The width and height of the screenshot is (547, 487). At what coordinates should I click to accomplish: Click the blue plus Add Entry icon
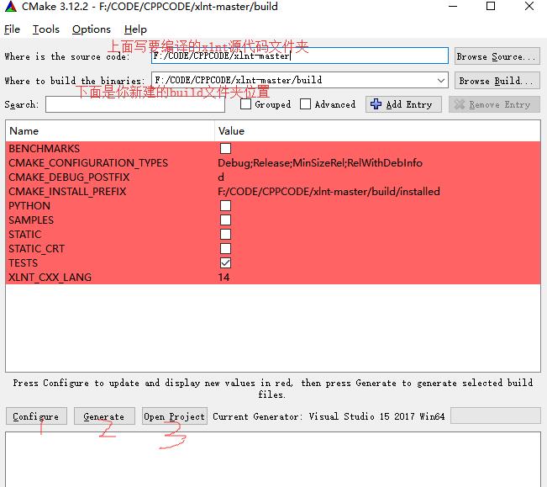[376, 104]
